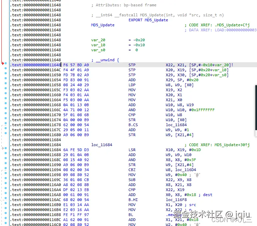Click the gutter dot beside the B.HI instruction

click(x=6, y=198)
